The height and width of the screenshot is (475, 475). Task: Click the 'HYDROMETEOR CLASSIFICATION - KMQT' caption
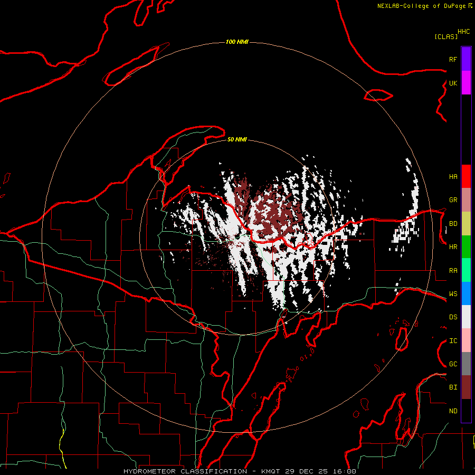[202, 471]
